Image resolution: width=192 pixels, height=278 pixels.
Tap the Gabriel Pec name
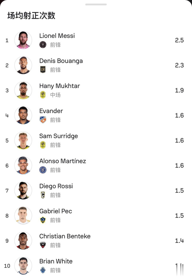(x=55, y=211)
